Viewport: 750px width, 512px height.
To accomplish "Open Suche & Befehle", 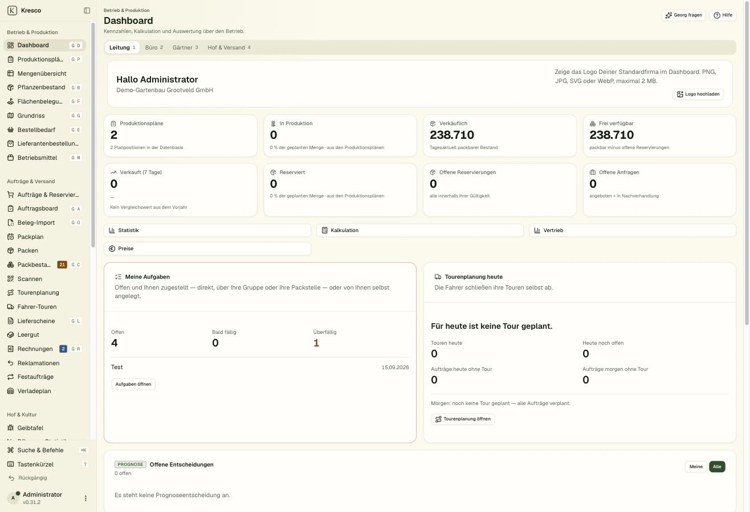I will 48,450.
